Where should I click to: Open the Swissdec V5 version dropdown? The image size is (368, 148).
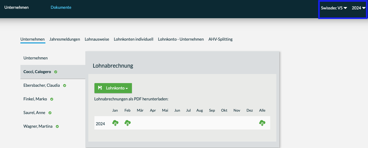334,8
